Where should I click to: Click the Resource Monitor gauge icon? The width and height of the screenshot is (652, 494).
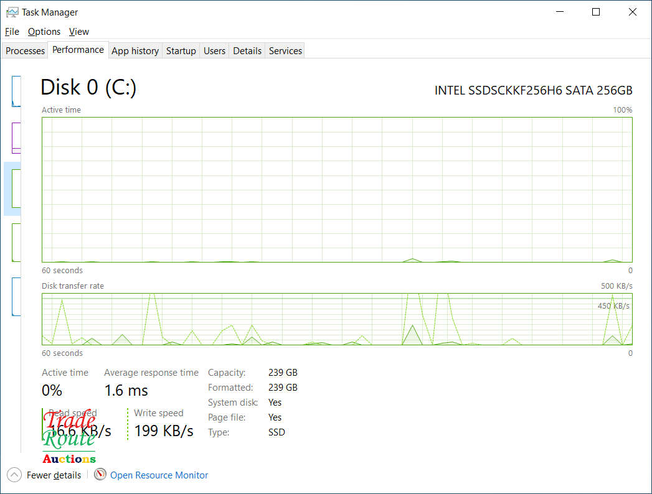click(100, 474)
